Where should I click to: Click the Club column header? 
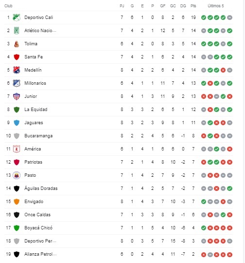[x=8, y=6]
